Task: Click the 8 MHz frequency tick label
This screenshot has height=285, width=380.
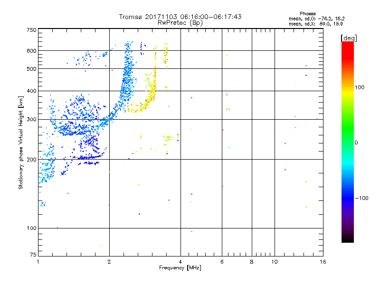Action: (x=252, y=262)
